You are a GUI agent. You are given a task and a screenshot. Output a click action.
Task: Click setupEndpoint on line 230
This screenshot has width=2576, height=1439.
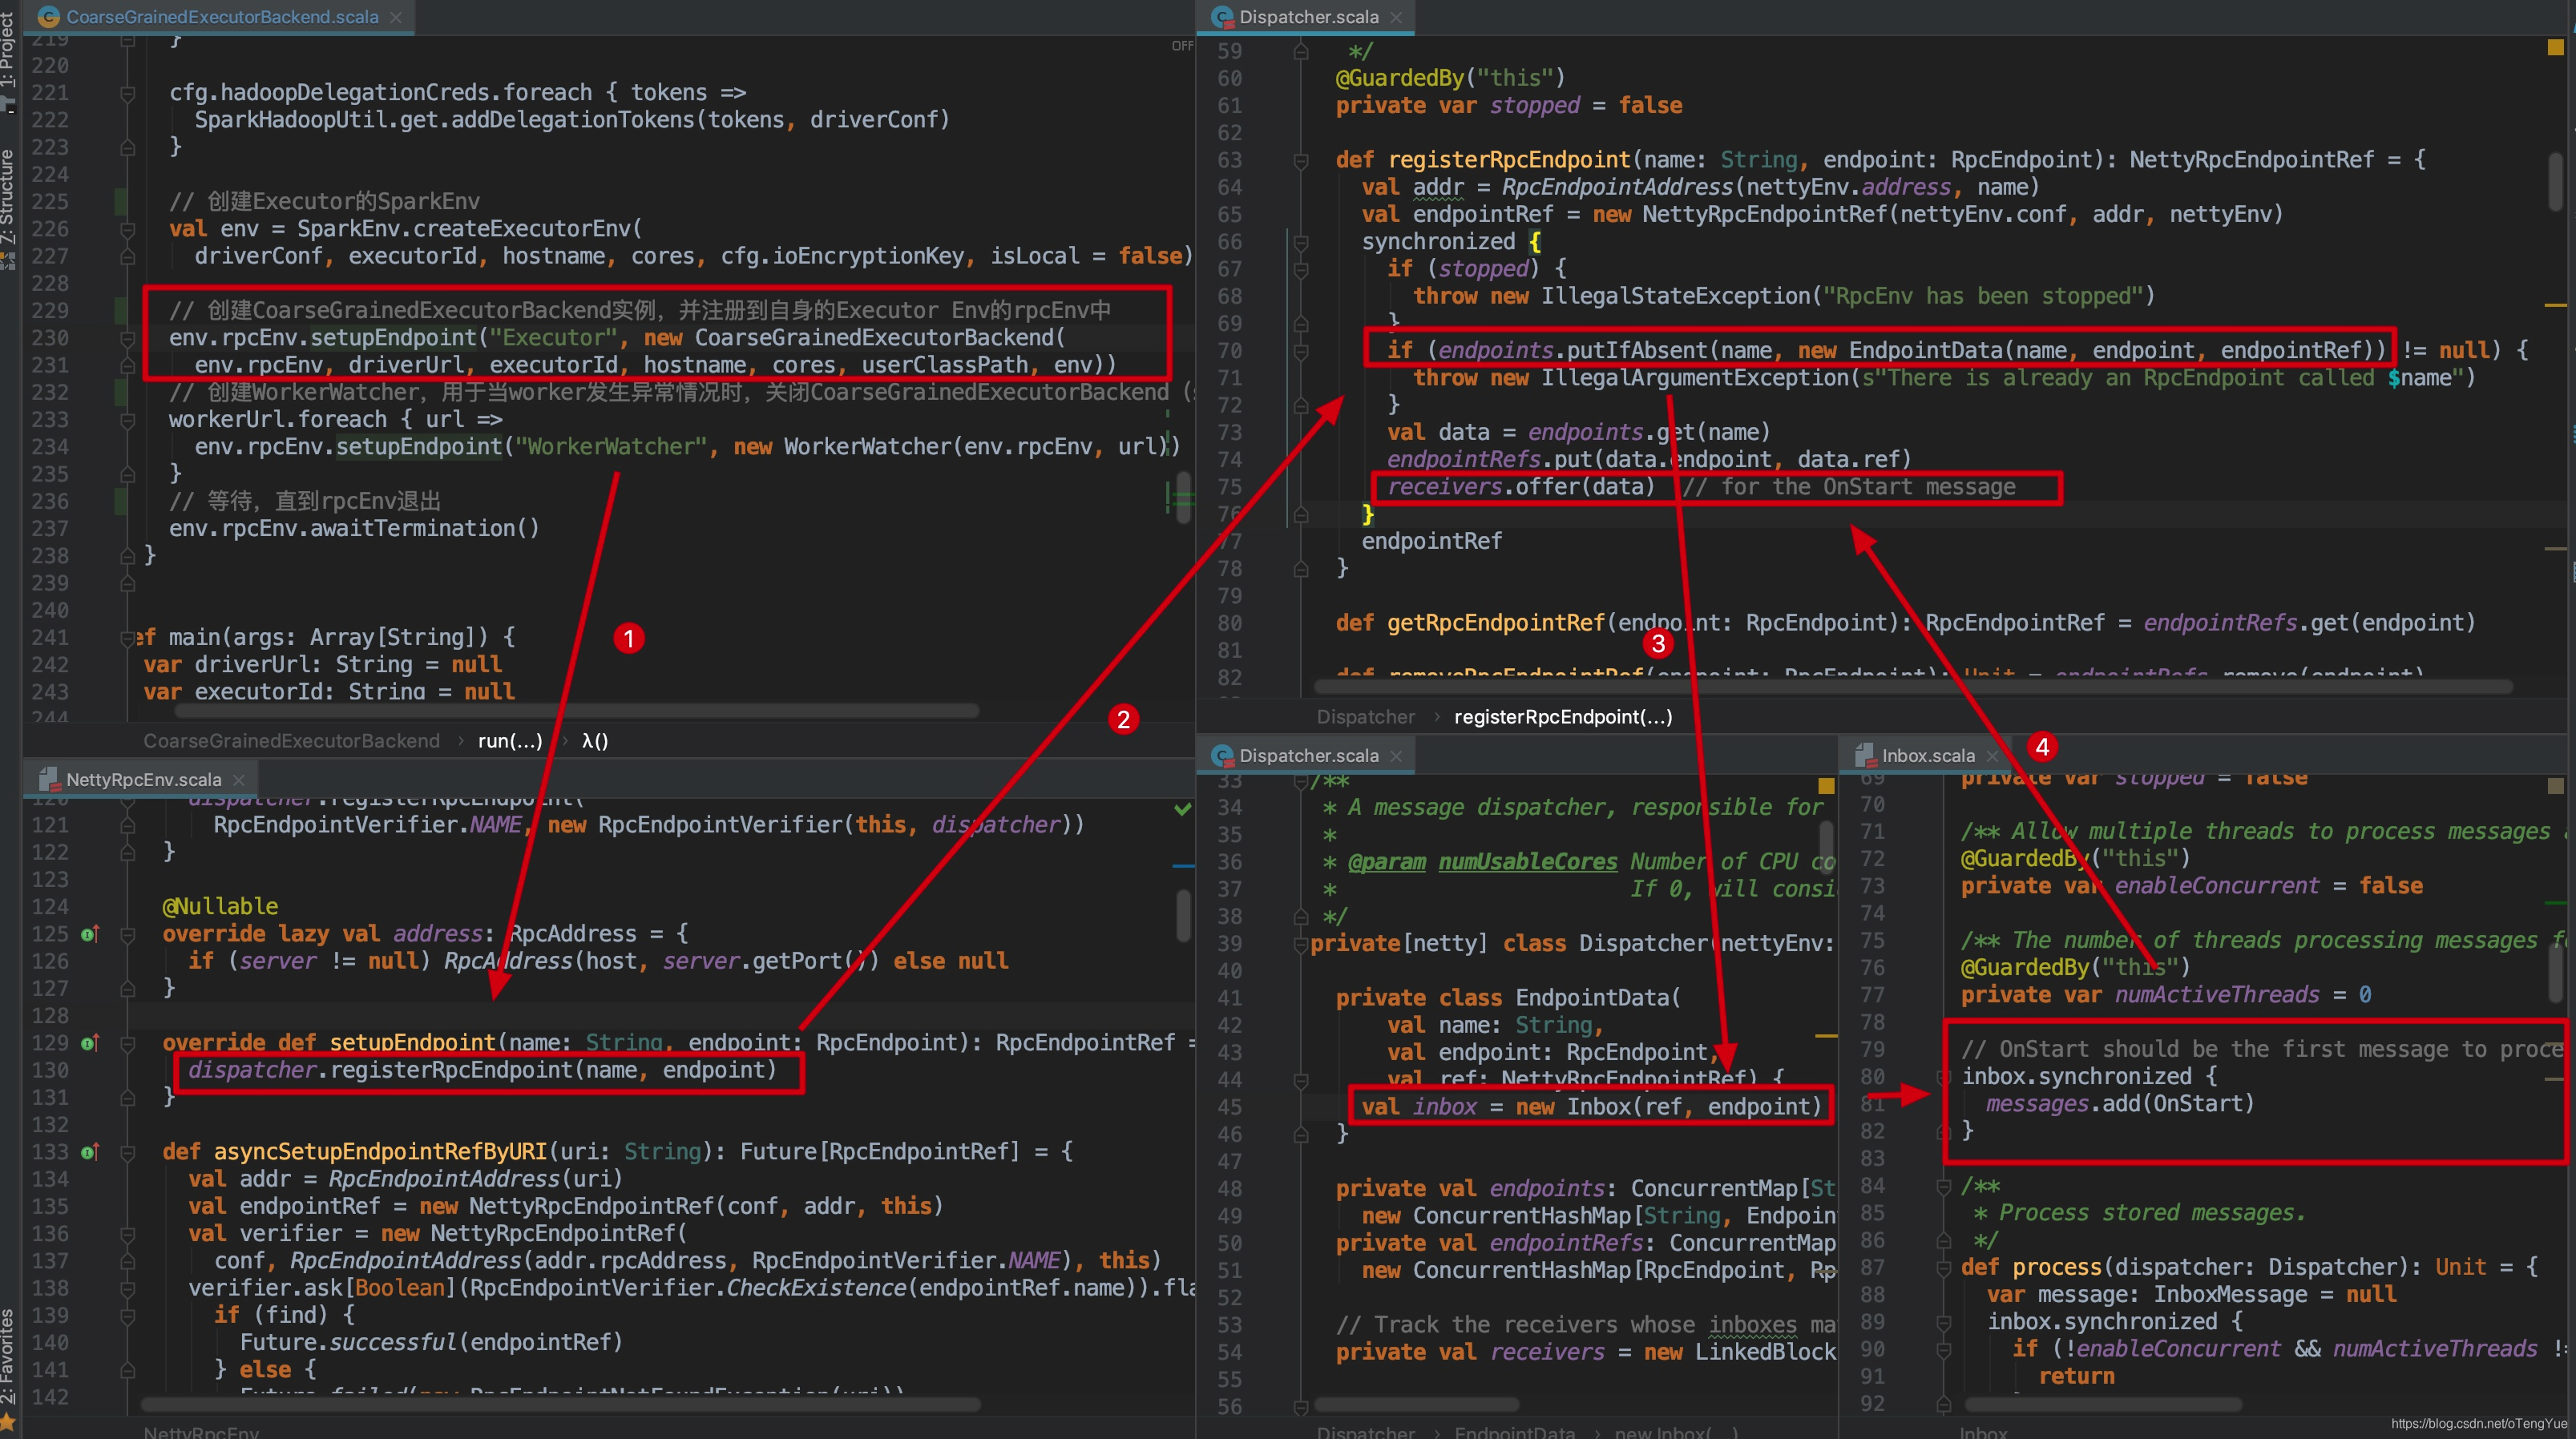(x=393, y=338)
